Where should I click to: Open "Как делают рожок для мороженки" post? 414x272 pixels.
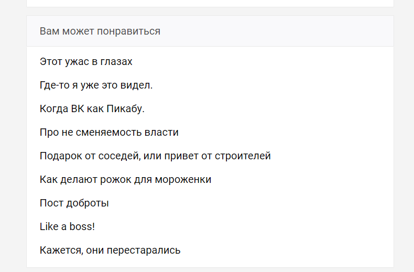click(125, 180)
